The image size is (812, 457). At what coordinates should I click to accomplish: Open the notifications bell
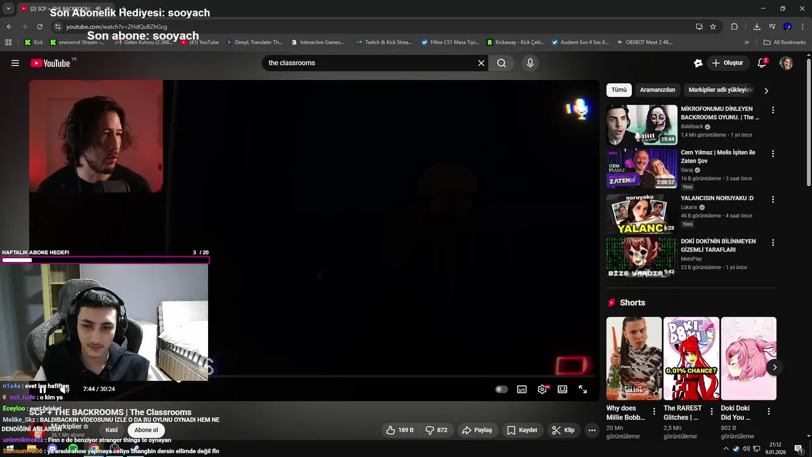[x=762, y=63]
